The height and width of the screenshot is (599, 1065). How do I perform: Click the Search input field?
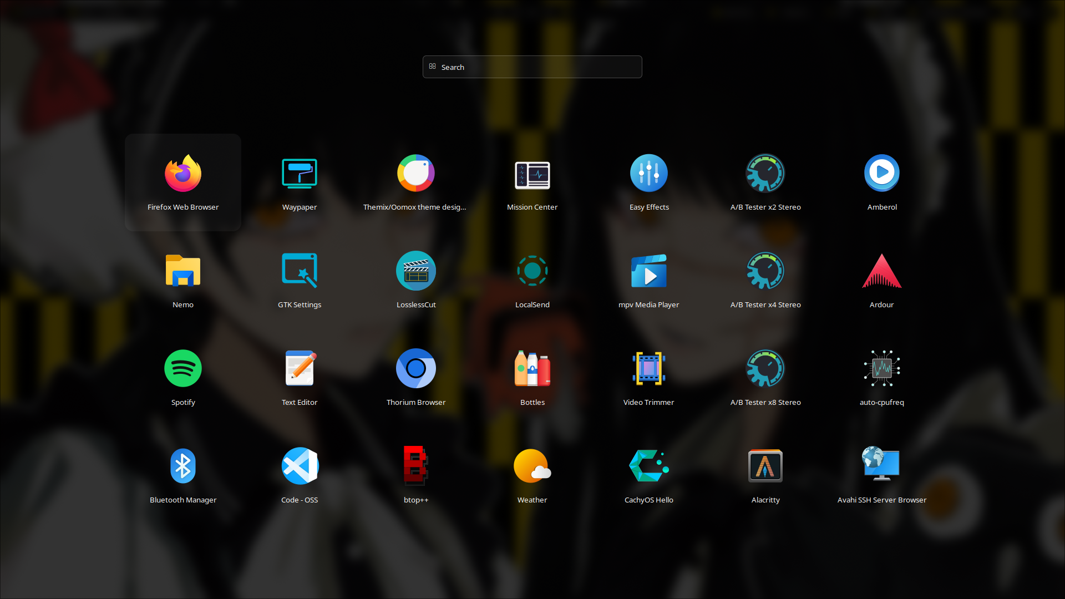coord(532,67)
